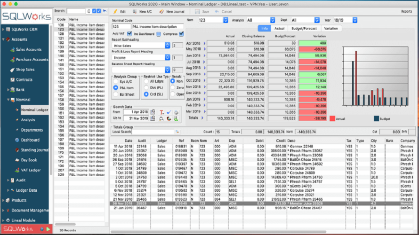The image size is (419, 235).
Task: Open the Nom 123 dropdown
Action: (226, 20)
